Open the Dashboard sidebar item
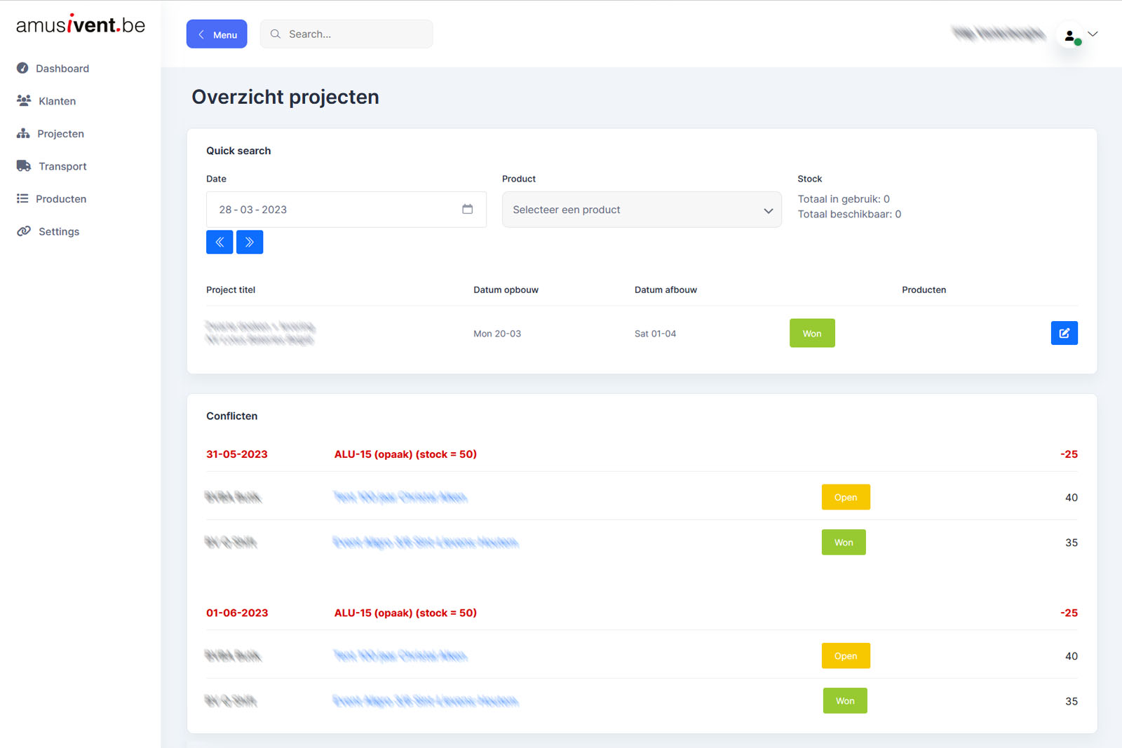This screenshot has width=1122, height=748. 53,68
